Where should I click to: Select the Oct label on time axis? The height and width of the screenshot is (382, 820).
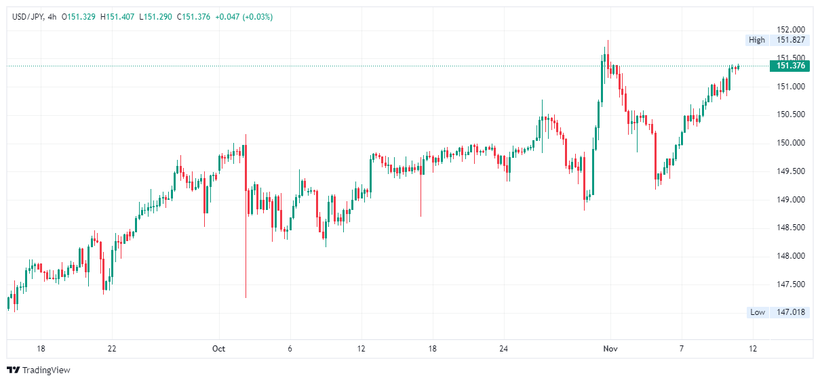coord(218,349)
